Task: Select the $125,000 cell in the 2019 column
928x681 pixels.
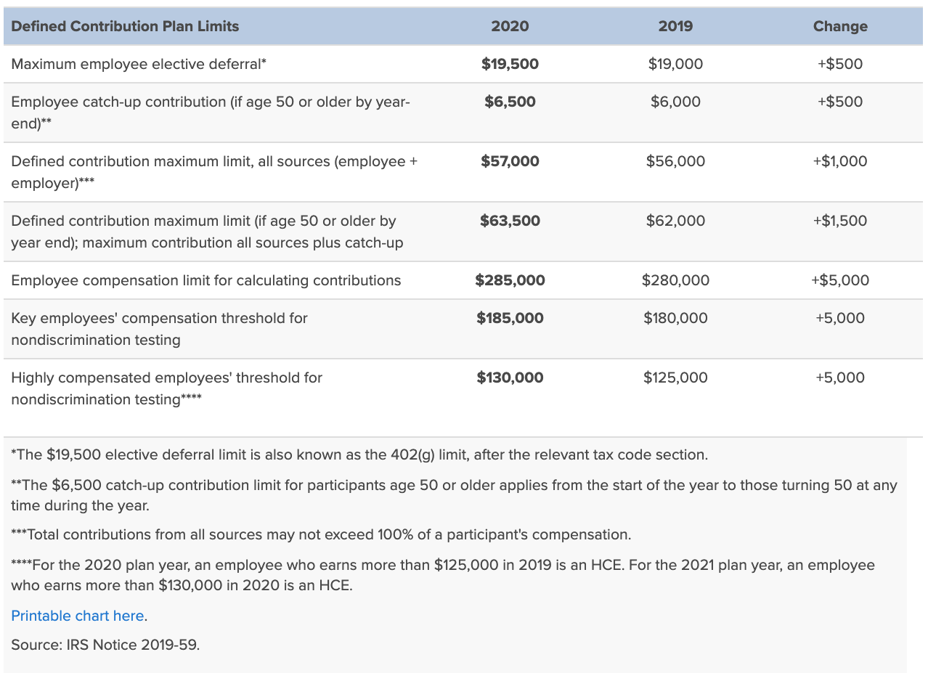Action: tap(675, 378)
